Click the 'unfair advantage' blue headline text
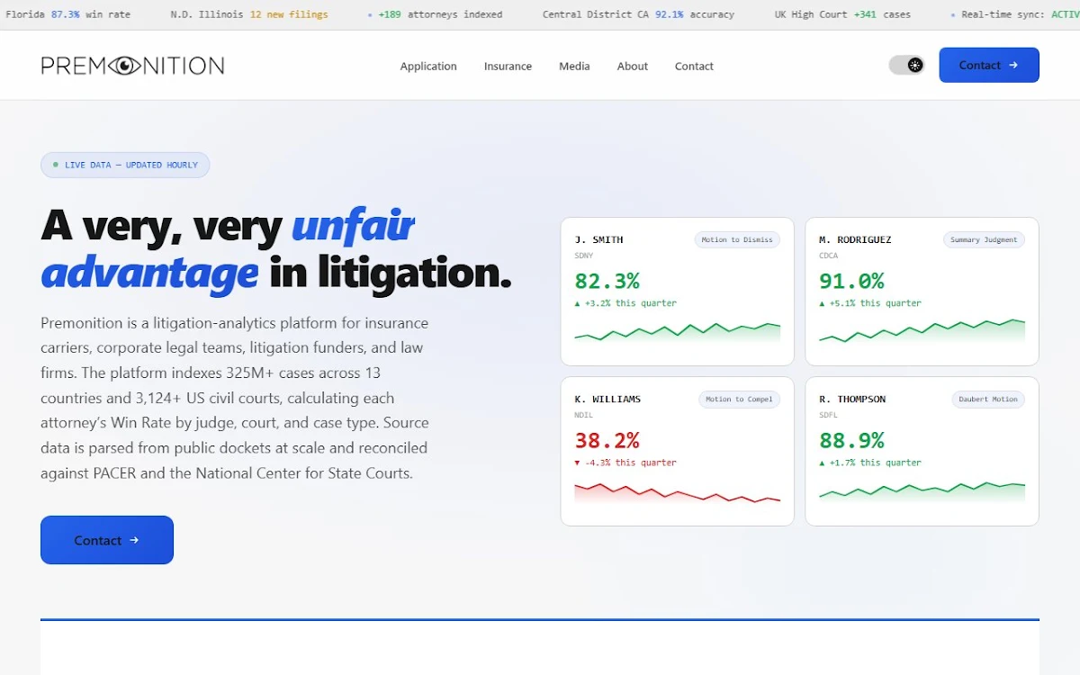 click(228, 248)
